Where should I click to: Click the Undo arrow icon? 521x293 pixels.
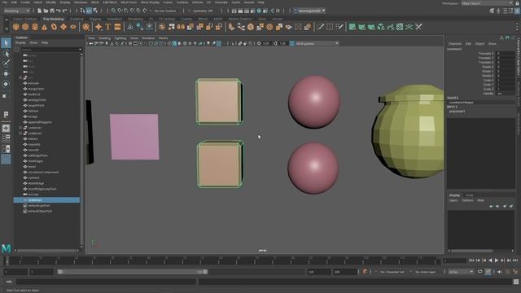59,11
